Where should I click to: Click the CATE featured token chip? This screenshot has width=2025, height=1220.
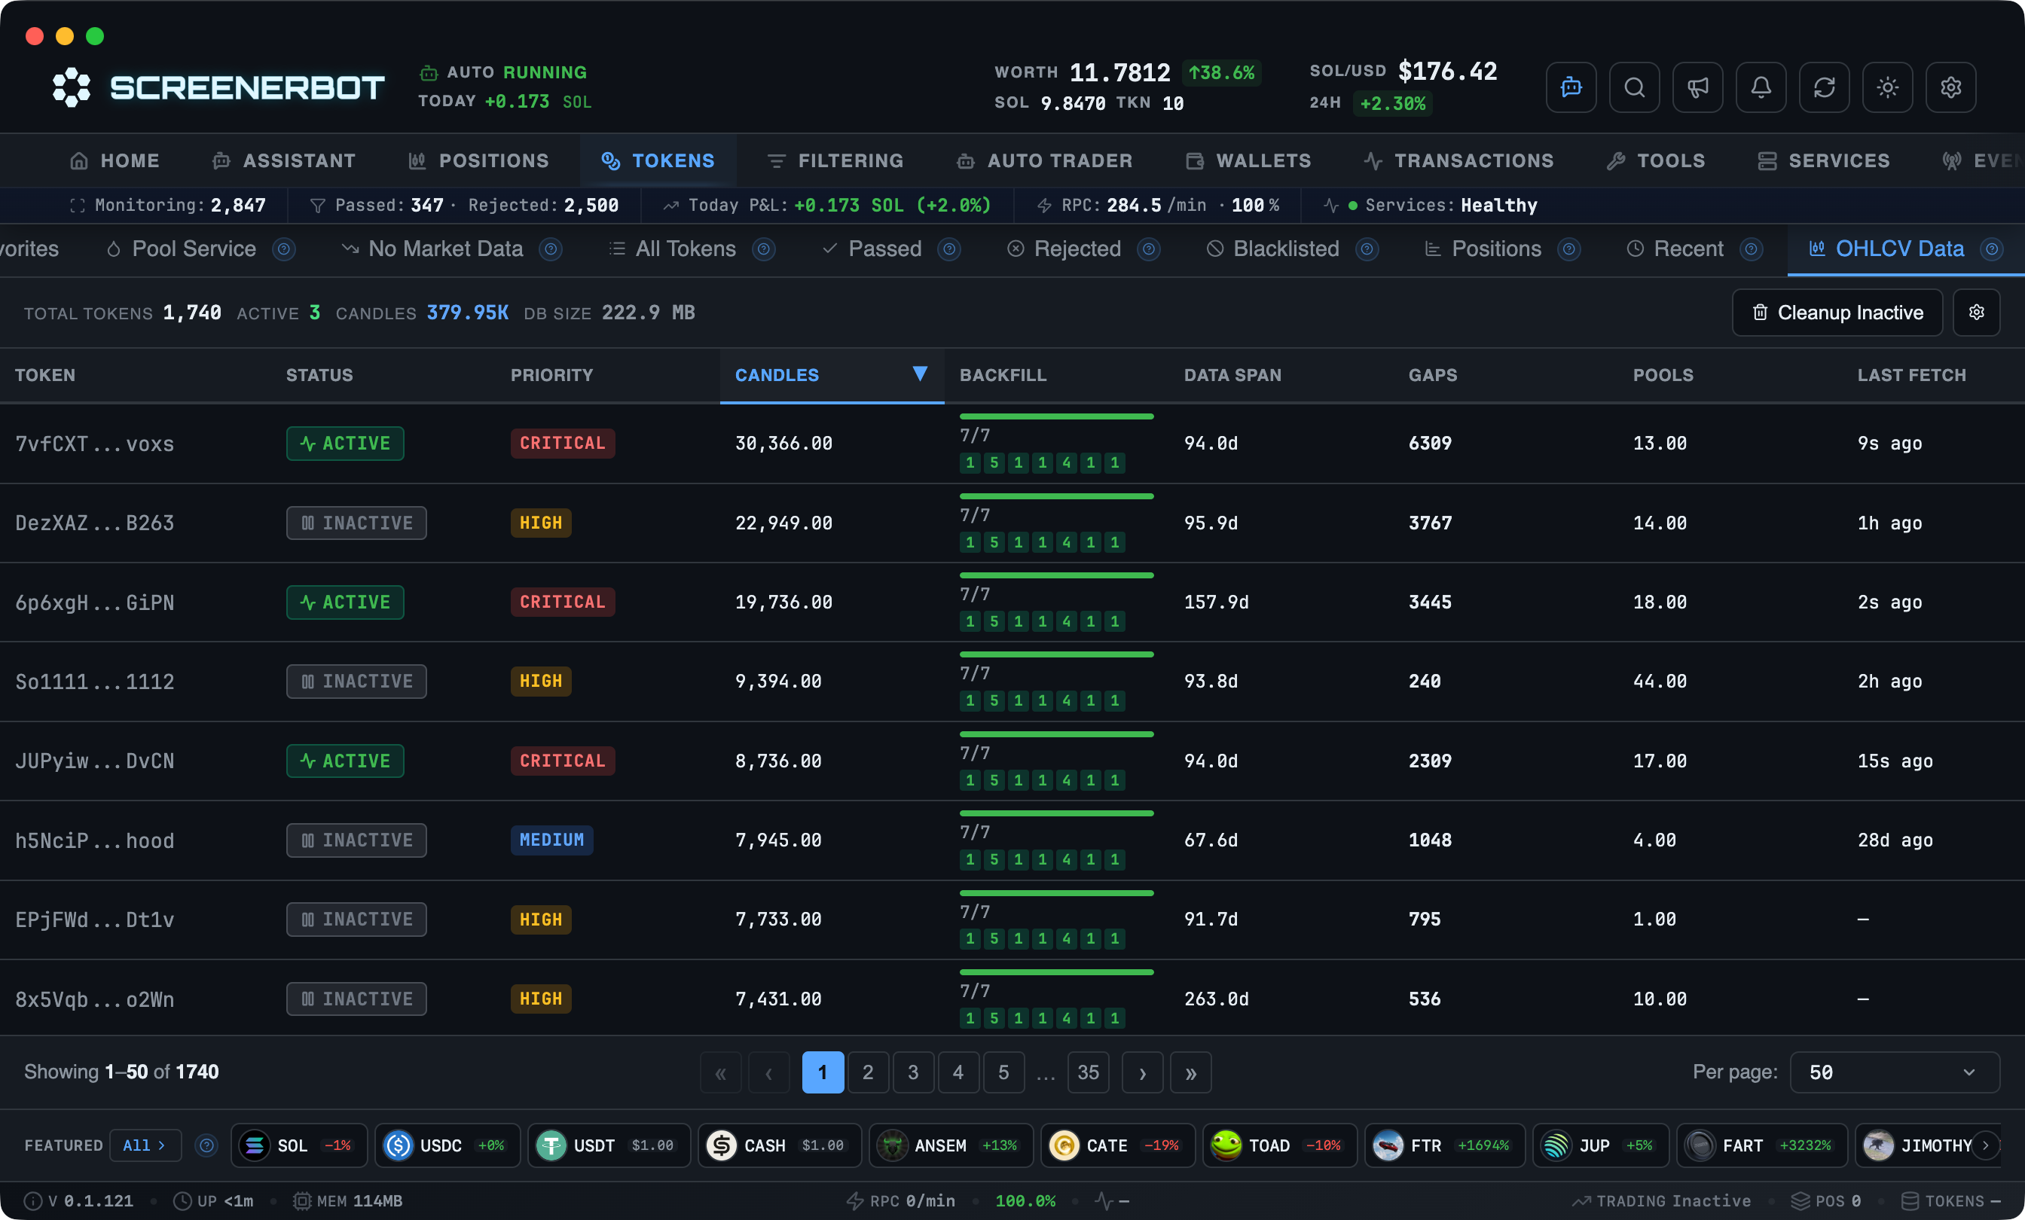point(1118,1145)
